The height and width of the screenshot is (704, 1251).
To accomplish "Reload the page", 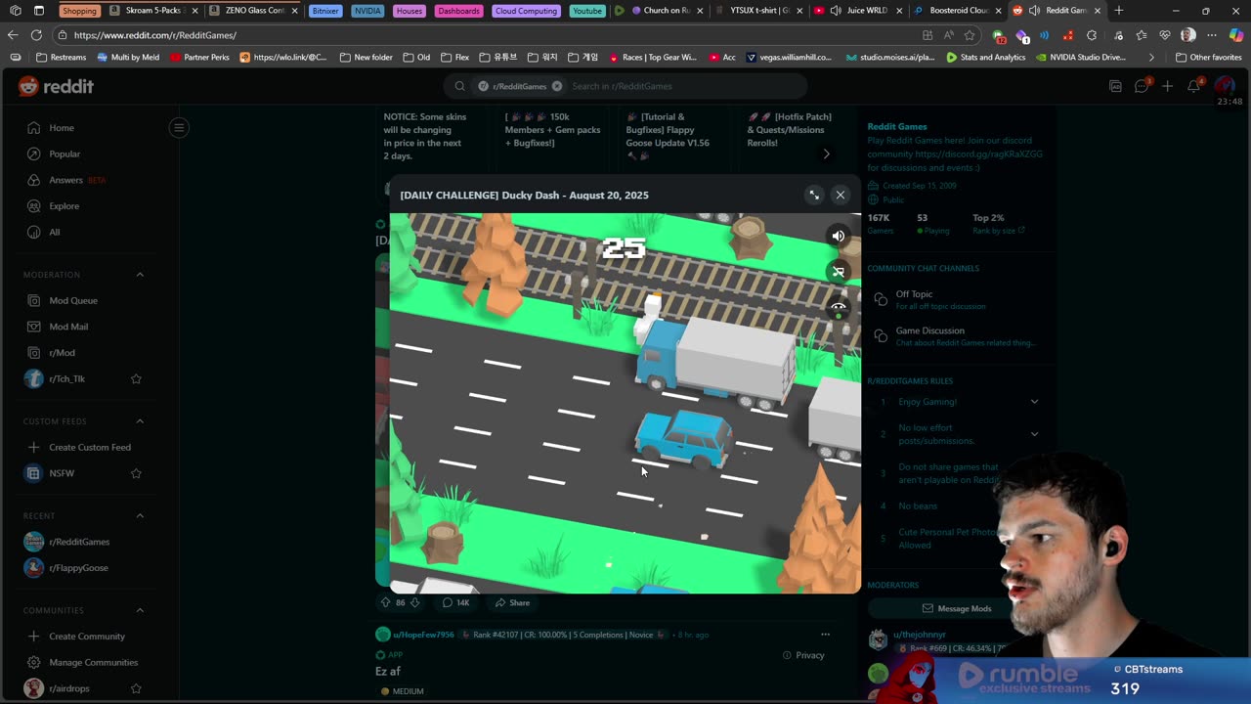I will coord(36,35).
